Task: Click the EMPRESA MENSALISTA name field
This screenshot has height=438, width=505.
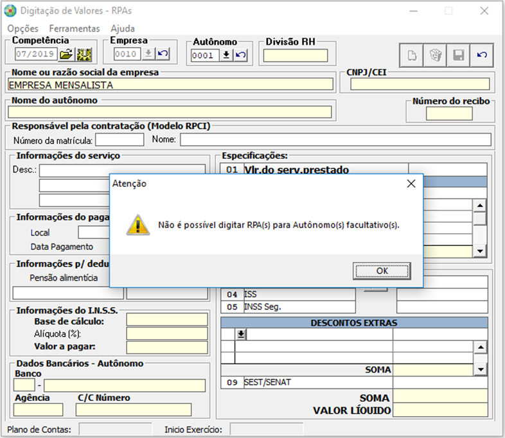Action: 170,85
